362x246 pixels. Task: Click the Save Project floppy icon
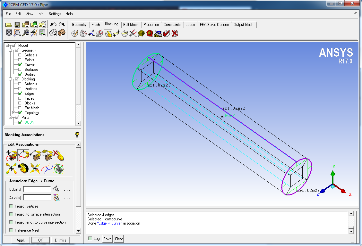point(17,25)
